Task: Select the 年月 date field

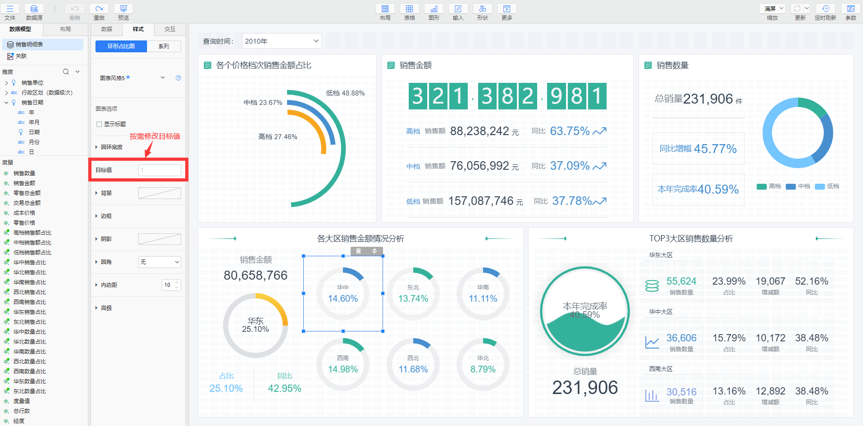Action: point(34,122)
